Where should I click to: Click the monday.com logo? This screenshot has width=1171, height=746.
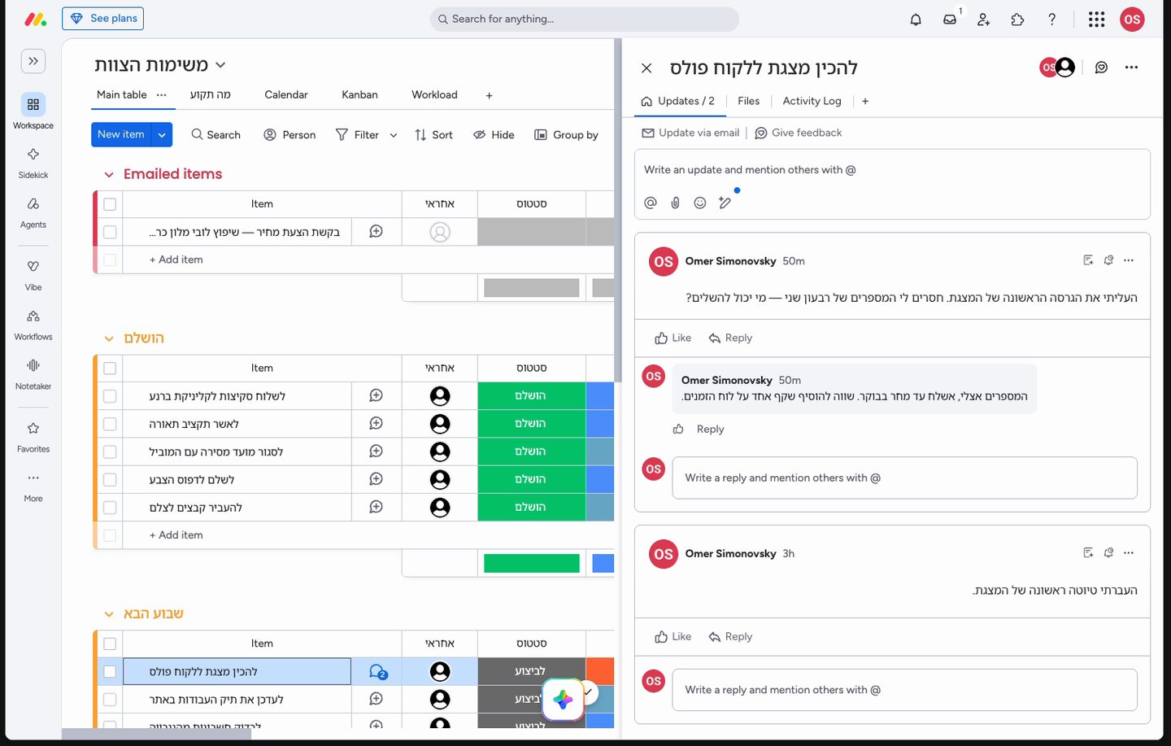35,19
